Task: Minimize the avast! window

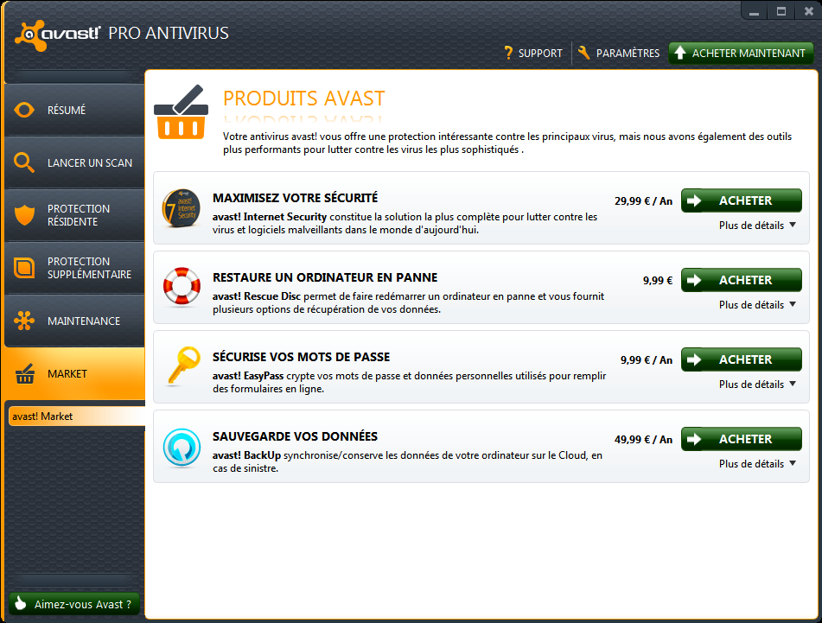Action: pyautogui.click(x=755, y=11)
